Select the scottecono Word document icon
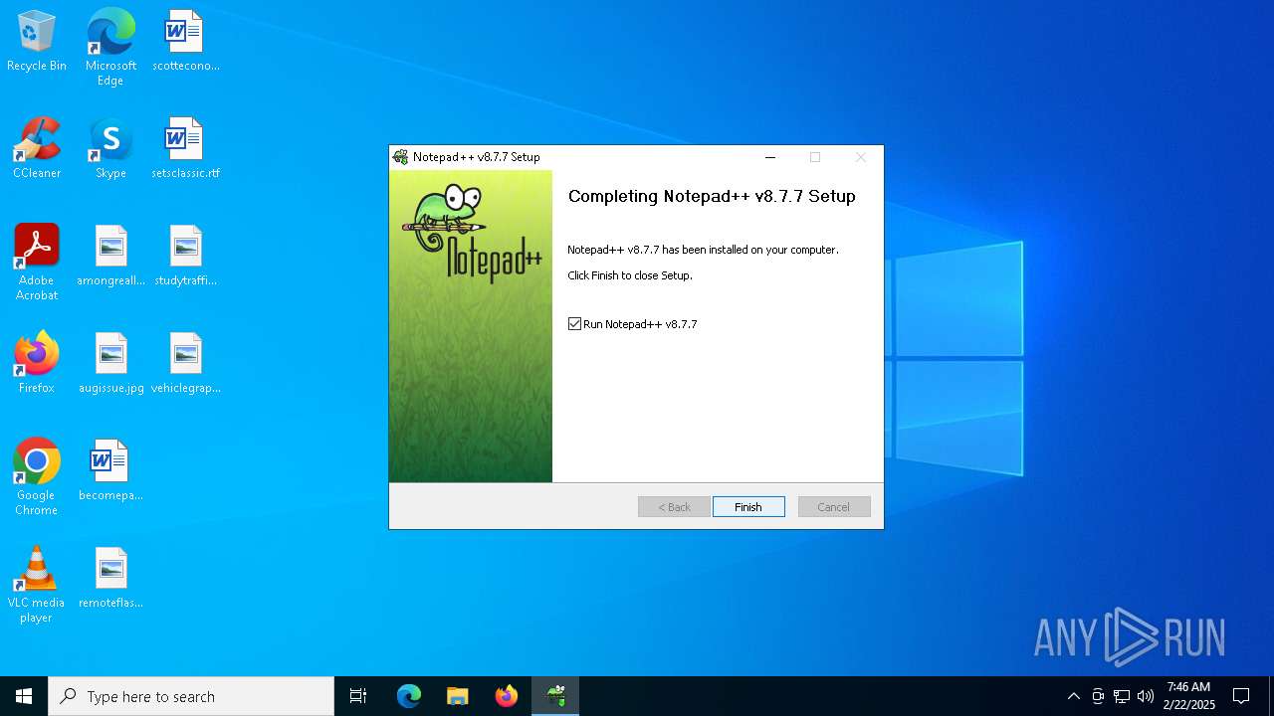The height and width of the screenshot is (716, 1274). 185,41
